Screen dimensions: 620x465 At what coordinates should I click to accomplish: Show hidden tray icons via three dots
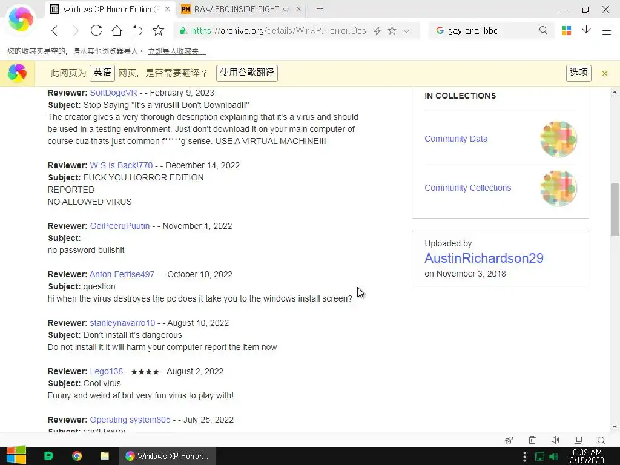(524, 457)
